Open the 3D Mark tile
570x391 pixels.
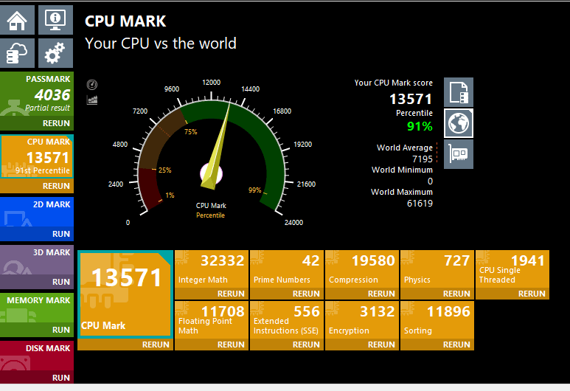[x=37, y=260]
